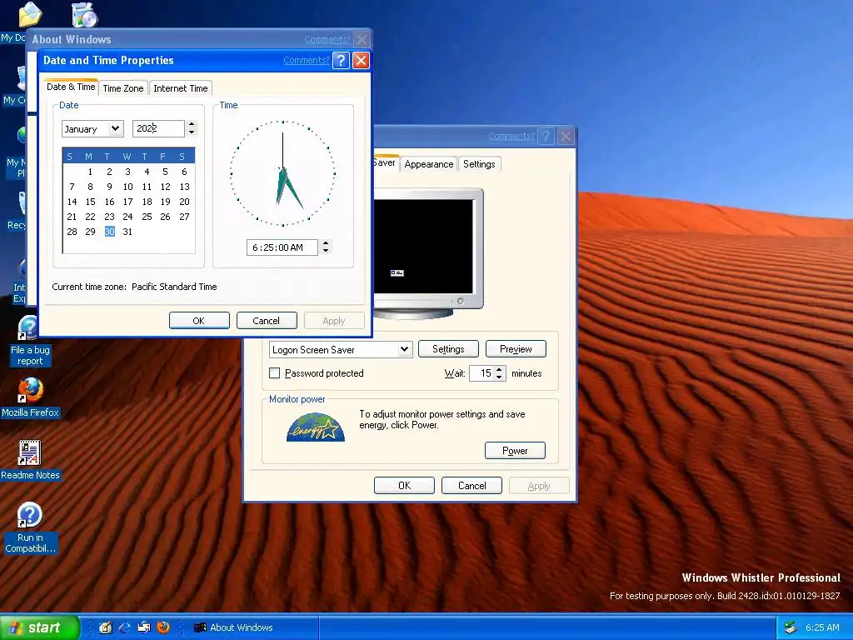This screenshot has width=853, height=640.
Task: Click Comments link in Display Properties title bar
Action: [x=511, y=136]
